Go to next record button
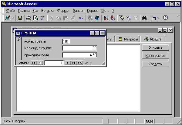Viewport: 182px width, 125px height. click(68, 63)
